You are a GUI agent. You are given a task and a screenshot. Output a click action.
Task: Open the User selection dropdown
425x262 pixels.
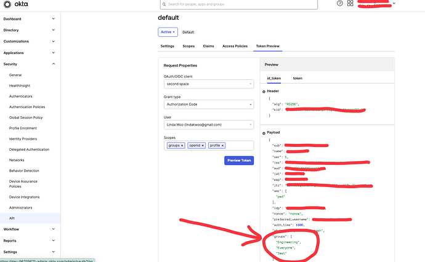click(209, 125)
